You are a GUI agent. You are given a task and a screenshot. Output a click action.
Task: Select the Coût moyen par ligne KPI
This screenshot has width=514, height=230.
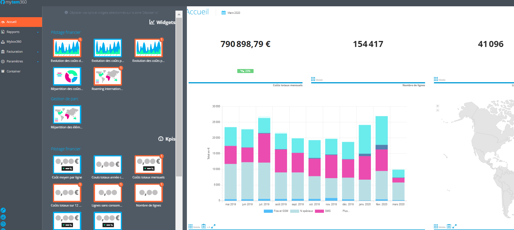[x=67, y=164]
